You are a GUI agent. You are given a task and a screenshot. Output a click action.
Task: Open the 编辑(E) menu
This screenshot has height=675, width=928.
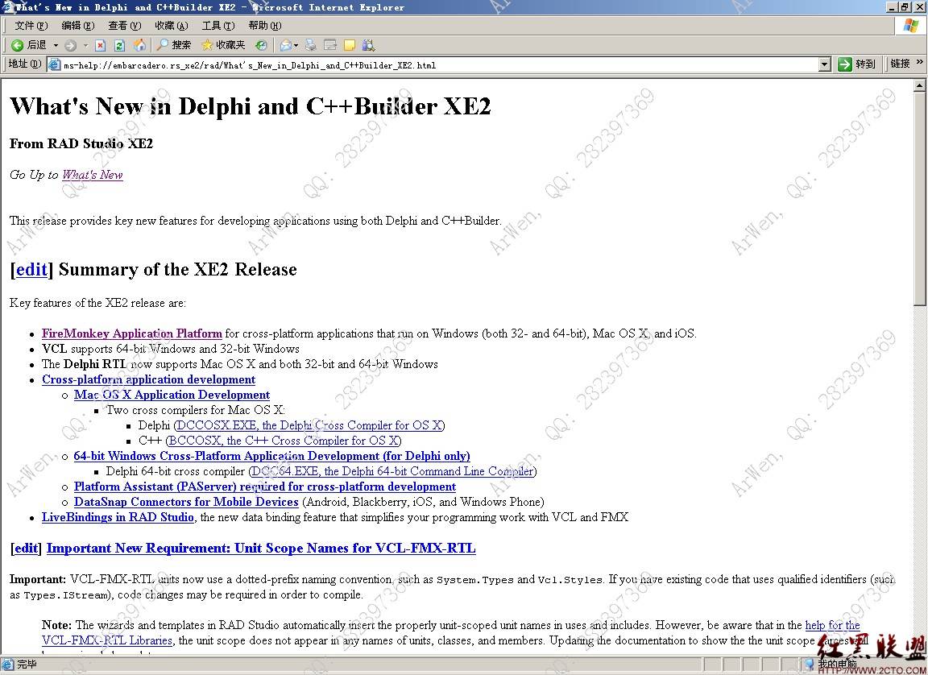(x=77, y=26)
